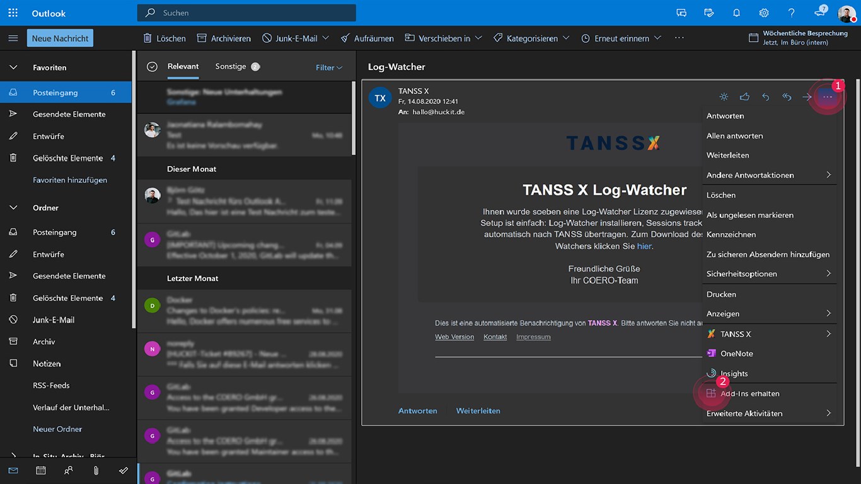
Task: Click Neuer Ordner link
Action: tap(57, 429)
